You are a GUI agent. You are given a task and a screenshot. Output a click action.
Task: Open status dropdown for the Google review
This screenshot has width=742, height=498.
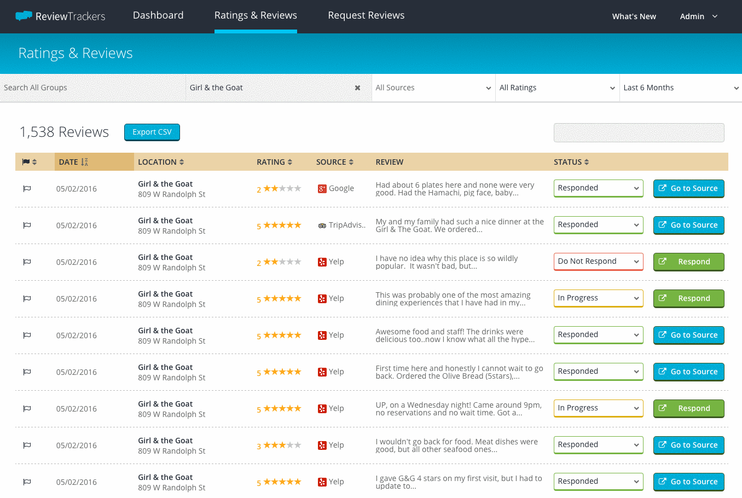click(x=598, y=188)
